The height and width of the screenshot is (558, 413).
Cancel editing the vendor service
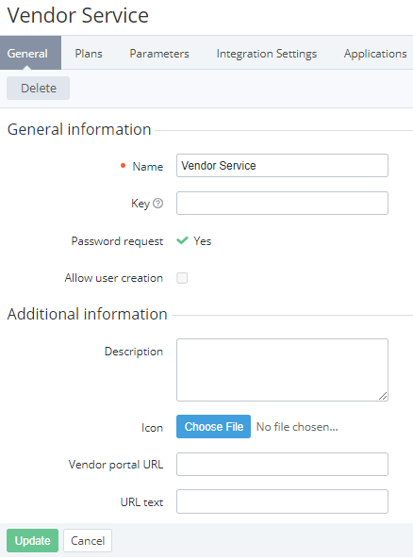click(x=88, y=541)
